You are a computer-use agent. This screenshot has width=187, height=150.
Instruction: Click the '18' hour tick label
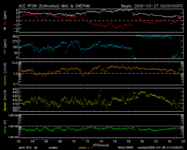[129, 142]
